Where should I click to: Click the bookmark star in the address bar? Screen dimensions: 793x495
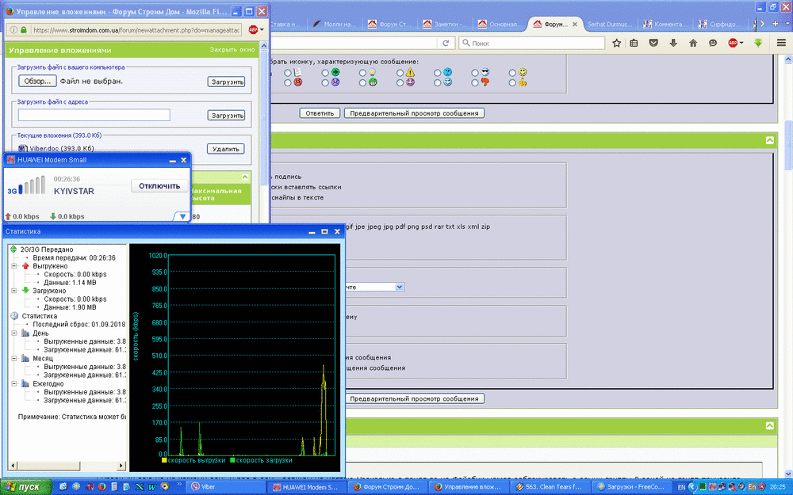point(616,42)
